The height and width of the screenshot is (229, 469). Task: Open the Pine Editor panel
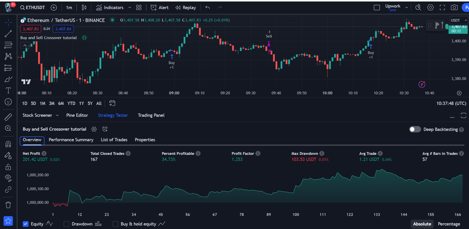point(77,115)
